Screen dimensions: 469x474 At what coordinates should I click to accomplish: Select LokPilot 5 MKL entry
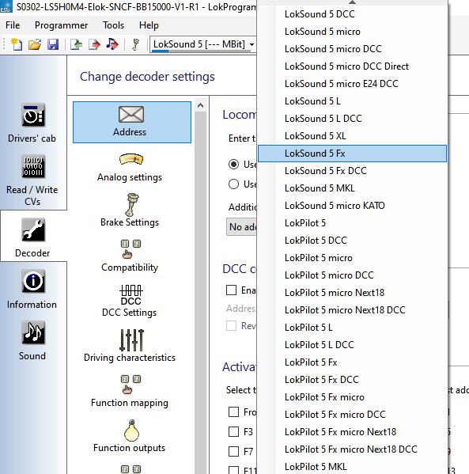pyautogui.click(x=352, y=466)
